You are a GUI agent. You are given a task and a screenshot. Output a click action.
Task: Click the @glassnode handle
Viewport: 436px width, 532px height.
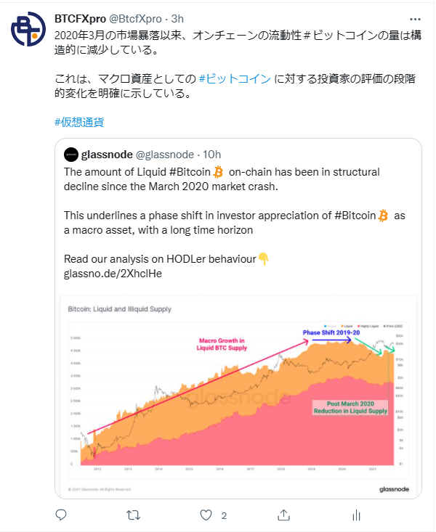click(165, 155)
